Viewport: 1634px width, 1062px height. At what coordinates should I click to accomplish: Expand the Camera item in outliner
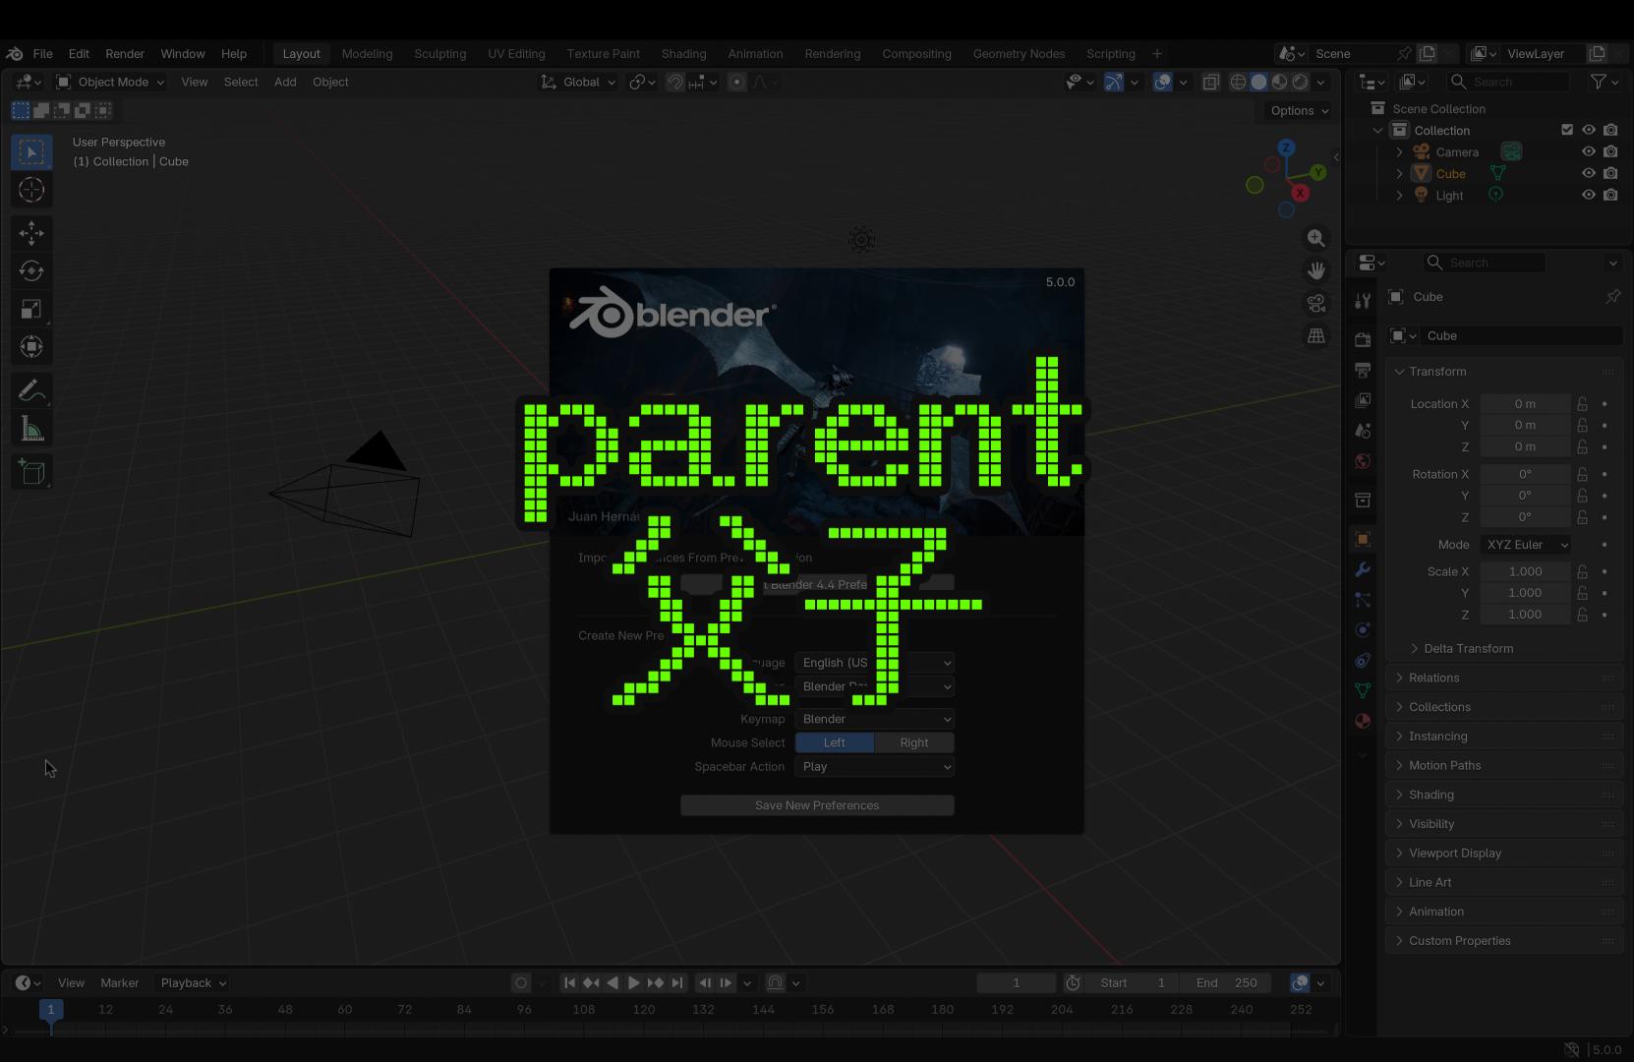tap(1399, 152)
